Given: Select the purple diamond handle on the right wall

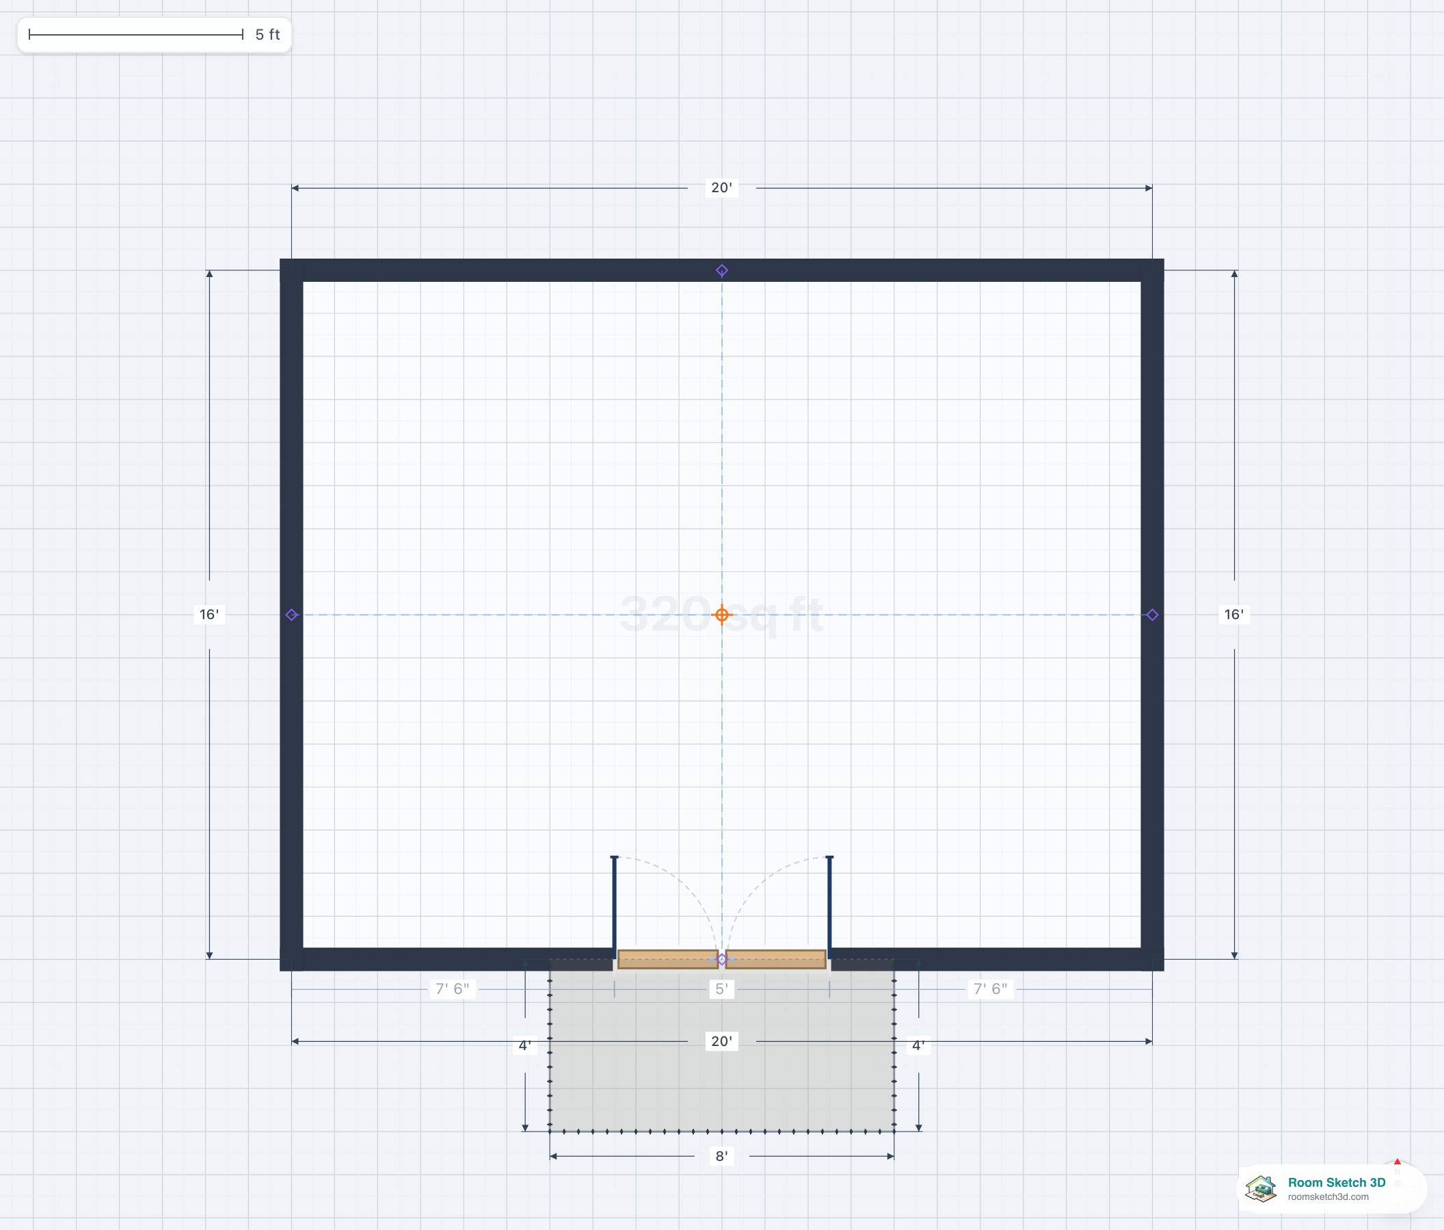Looking at the screenshot, I should point(1152,614).
